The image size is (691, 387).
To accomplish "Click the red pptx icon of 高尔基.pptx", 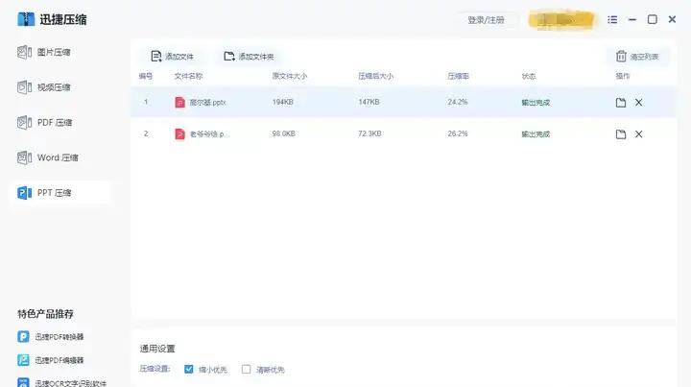I will [179, 102].
